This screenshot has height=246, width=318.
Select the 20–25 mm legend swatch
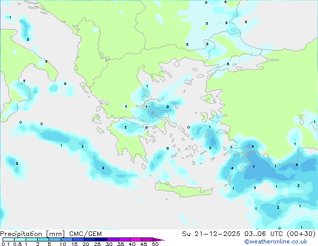point(89,239)
